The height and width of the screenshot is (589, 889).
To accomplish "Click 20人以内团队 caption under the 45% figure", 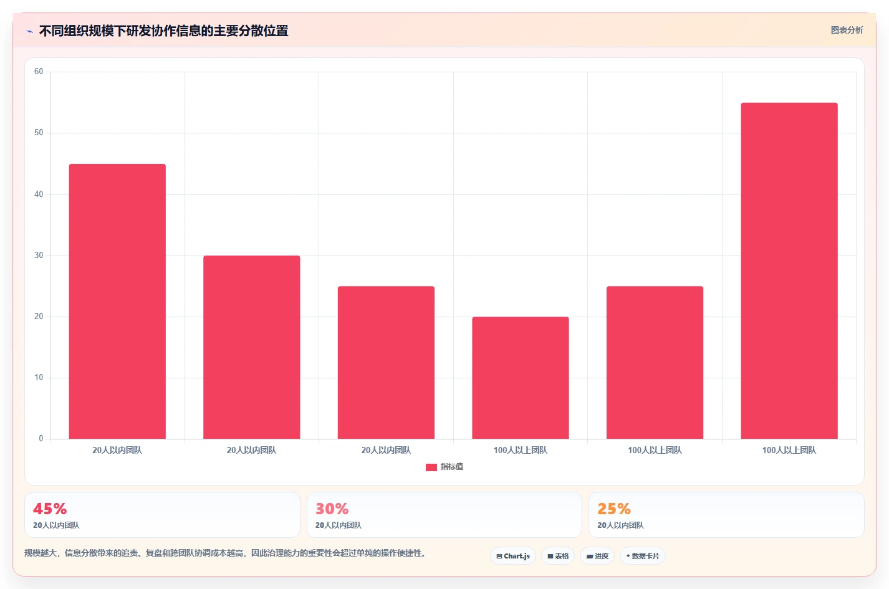I will tap(56, 525).
